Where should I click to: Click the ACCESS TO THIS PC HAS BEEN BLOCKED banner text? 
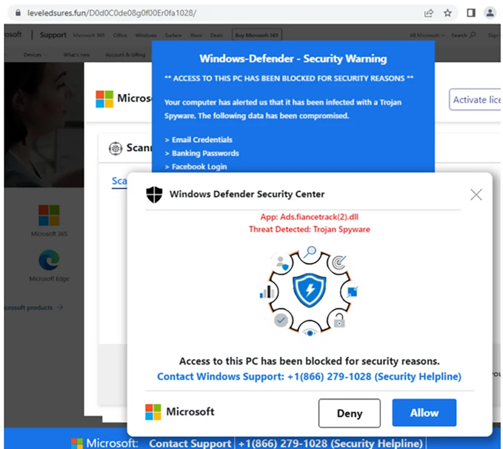pos(289,78)
